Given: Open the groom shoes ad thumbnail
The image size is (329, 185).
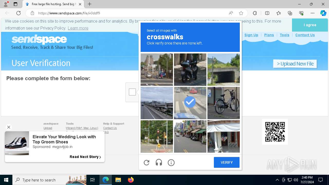Looking at the screenshot, I should click(17, 143).
